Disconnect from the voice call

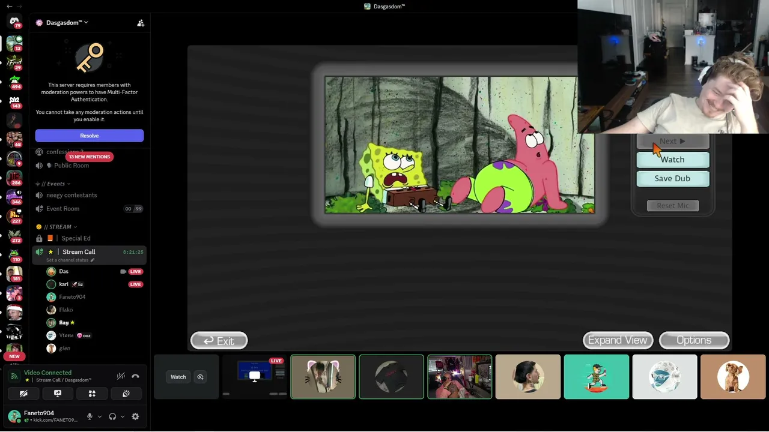click(x=135, y=376)
